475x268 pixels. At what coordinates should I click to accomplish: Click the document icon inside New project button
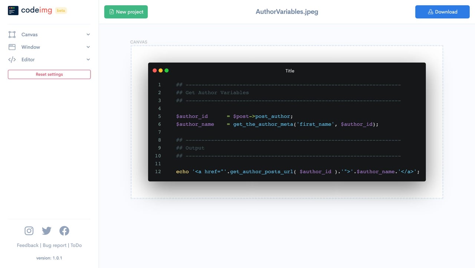[x=111, y=11]
